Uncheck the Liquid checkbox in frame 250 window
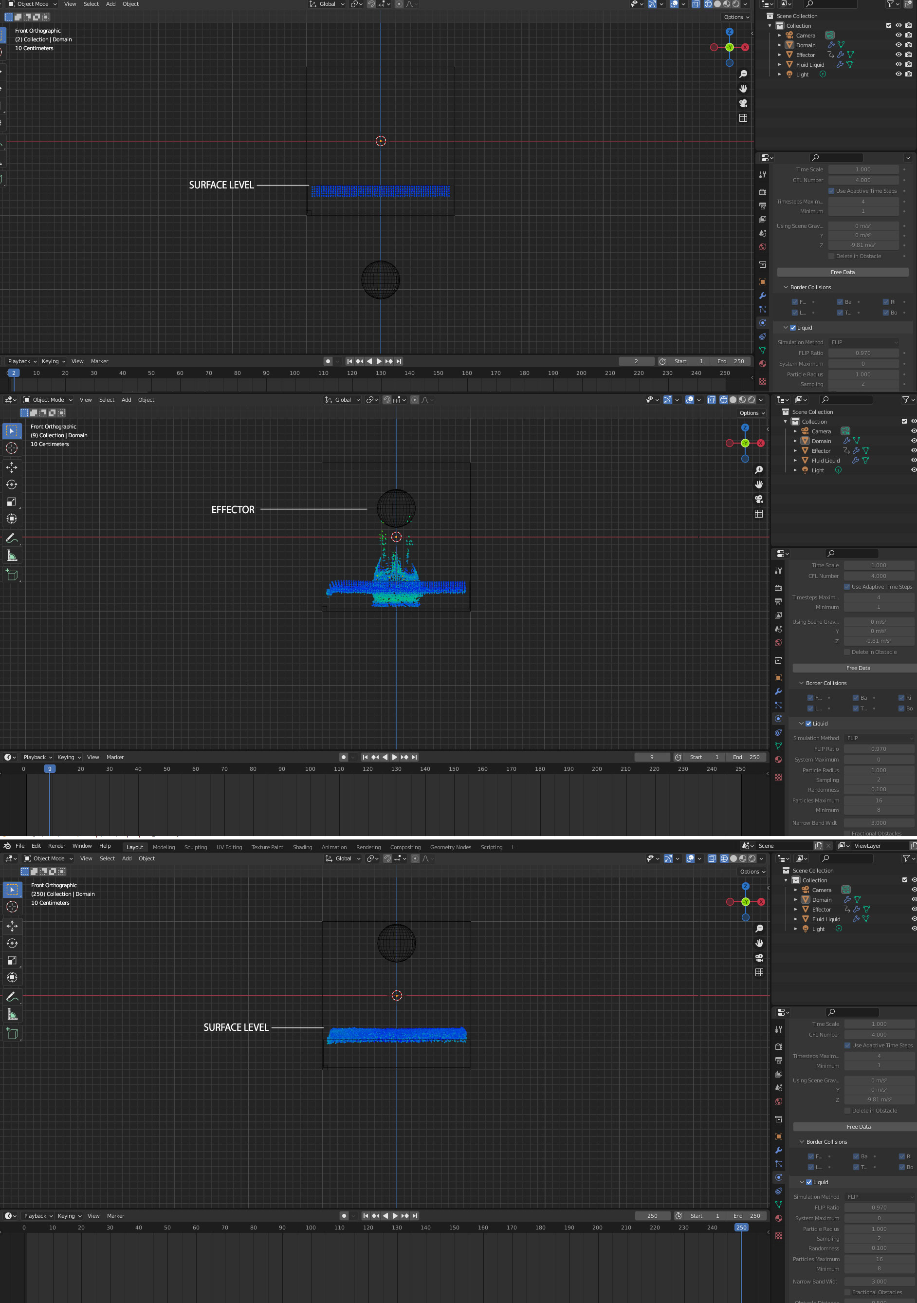The image size is (917, 1303). tap(808, 1182)
